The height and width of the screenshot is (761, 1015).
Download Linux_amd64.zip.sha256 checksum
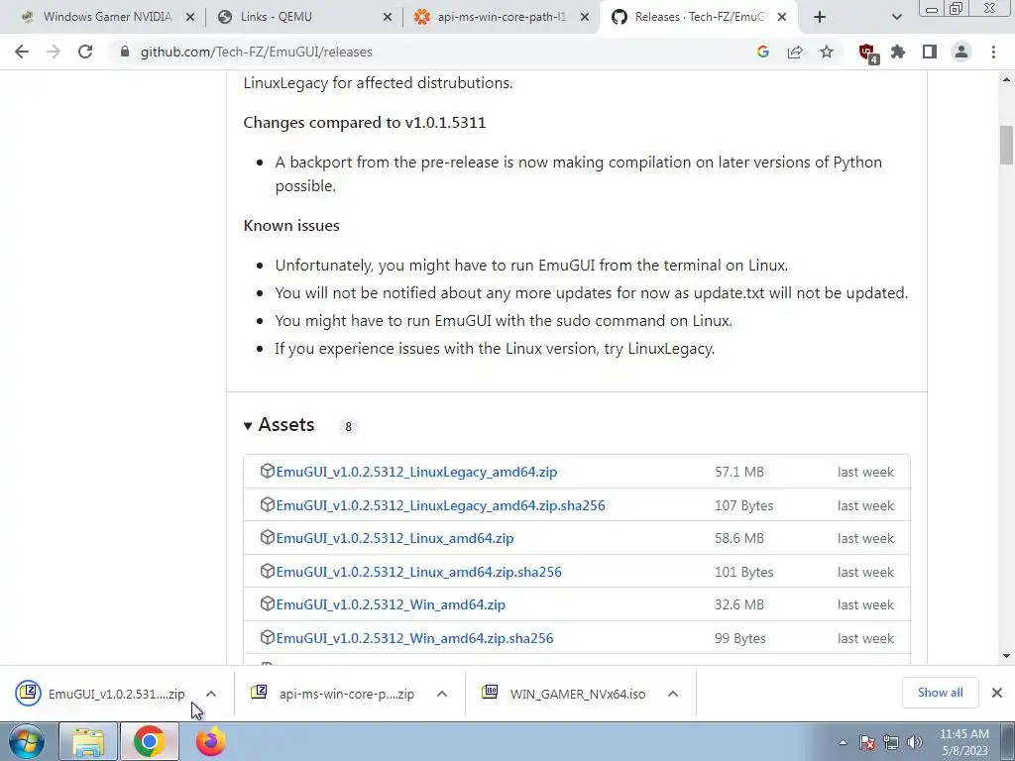[419, 572]
